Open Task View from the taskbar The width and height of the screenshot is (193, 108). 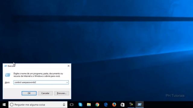click(x=72, y=105)
